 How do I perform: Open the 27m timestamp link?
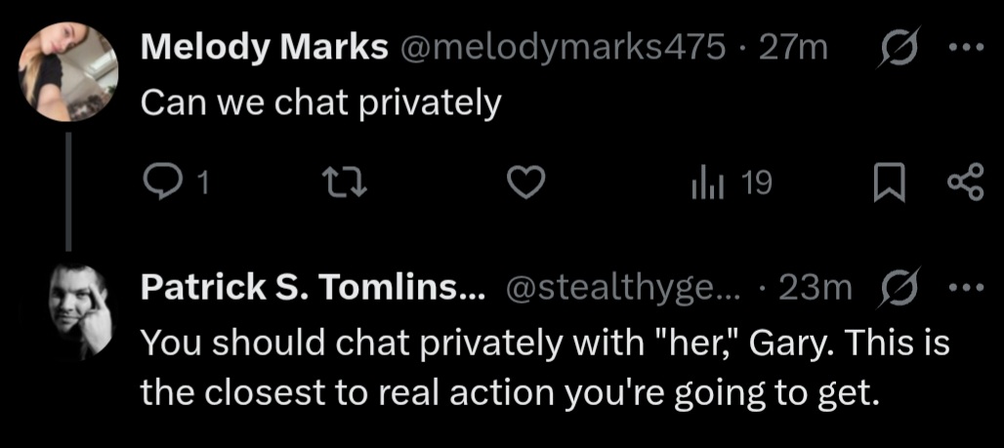[x=793, y=48]
